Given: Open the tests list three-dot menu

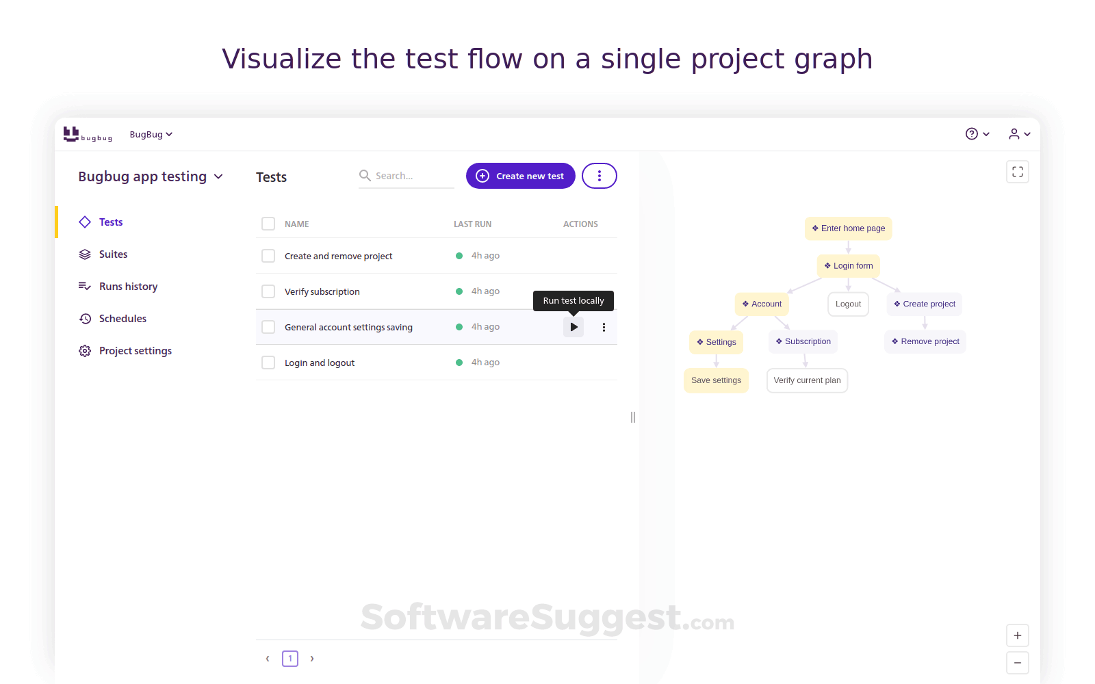Looking at the screenshot, I should pyautogui.click(x=599, y=176).
